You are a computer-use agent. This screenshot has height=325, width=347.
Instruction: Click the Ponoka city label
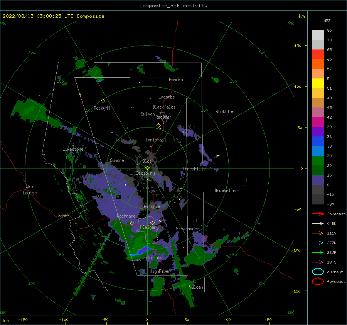pos(176,80)
